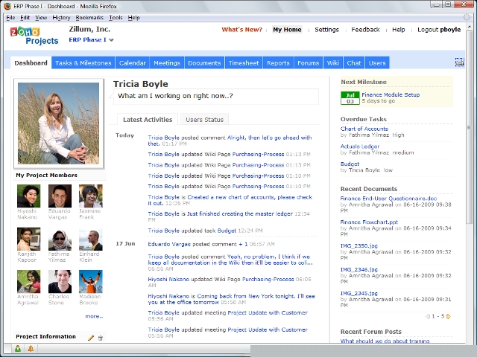Switch to the Users Status tab
477x357 pixels.
click(204, 120)
